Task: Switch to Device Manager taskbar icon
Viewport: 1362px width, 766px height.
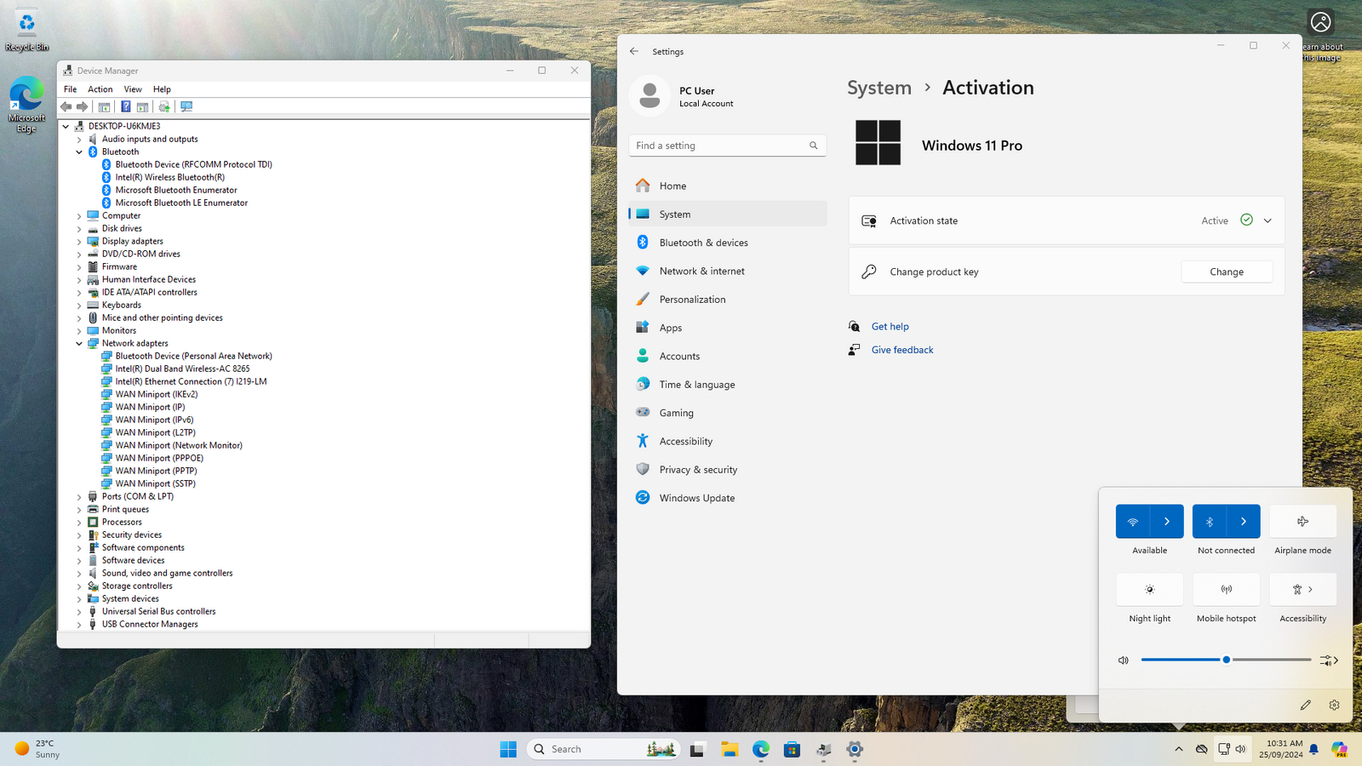Action: (824, 749)
